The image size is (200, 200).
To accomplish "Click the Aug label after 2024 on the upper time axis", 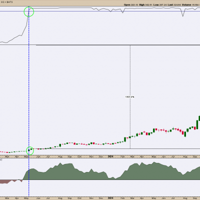I will (185, 157).
